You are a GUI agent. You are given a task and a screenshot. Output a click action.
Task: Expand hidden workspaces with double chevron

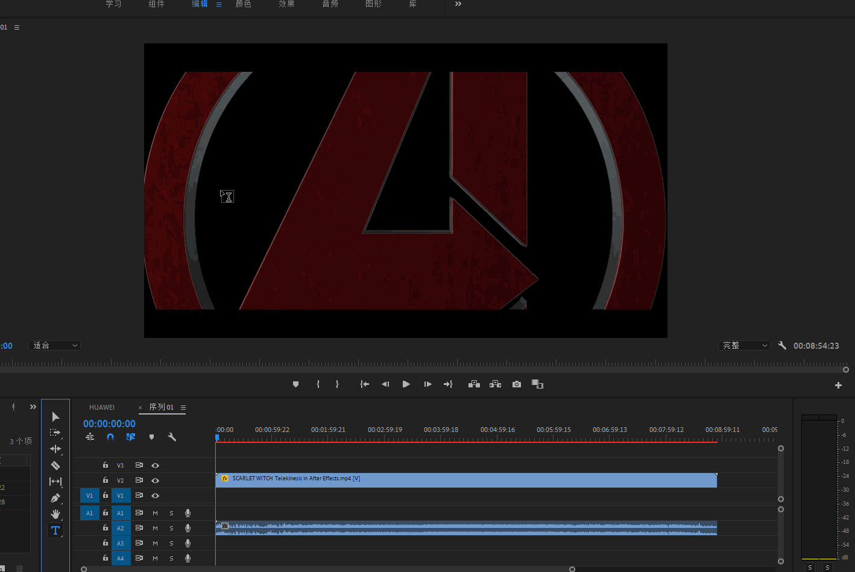pyautogui.click(x=458, y=4)
